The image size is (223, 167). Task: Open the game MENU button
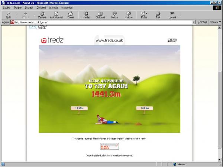pyautogui.click(x=172, y=40)
